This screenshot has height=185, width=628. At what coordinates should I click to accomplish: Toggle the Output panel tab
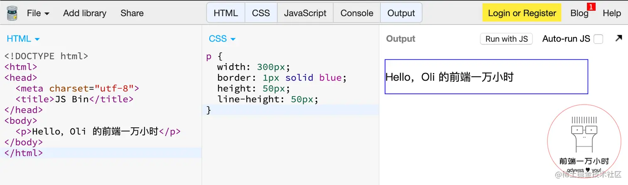click(x=401, y=13)
